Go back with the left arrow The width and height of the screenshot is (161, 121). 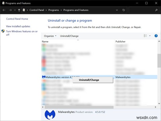coord(4,10)
